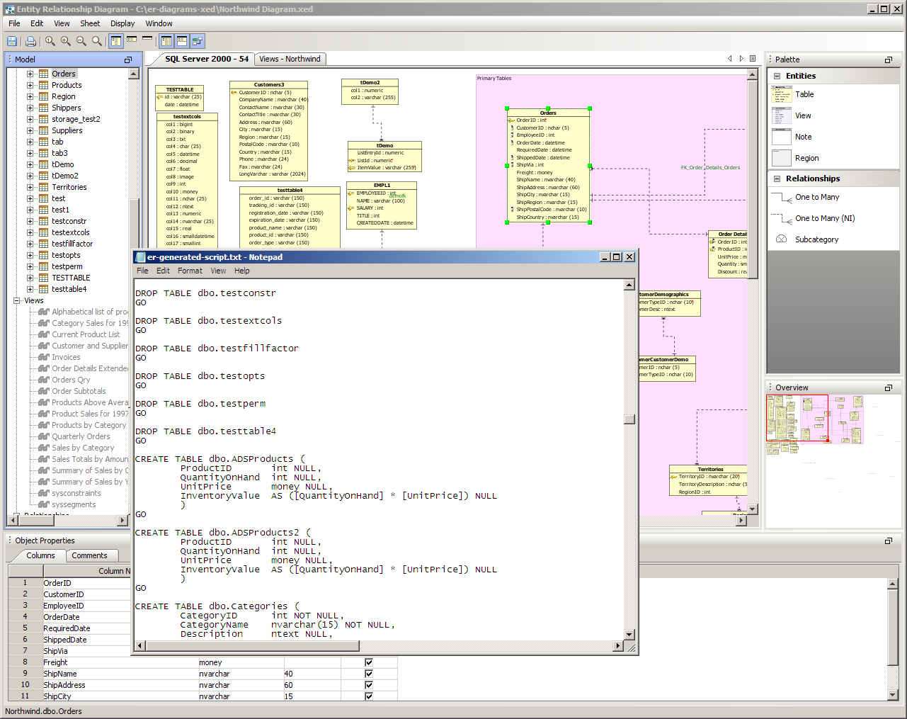Select the Table entity in Palette

tap(804, 94)
